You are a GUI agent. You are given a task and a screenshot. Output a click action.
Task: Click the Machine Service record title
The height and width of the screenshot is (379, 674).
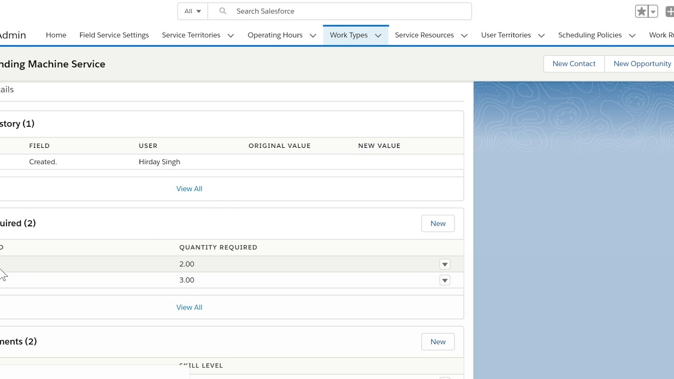[53, 64]
